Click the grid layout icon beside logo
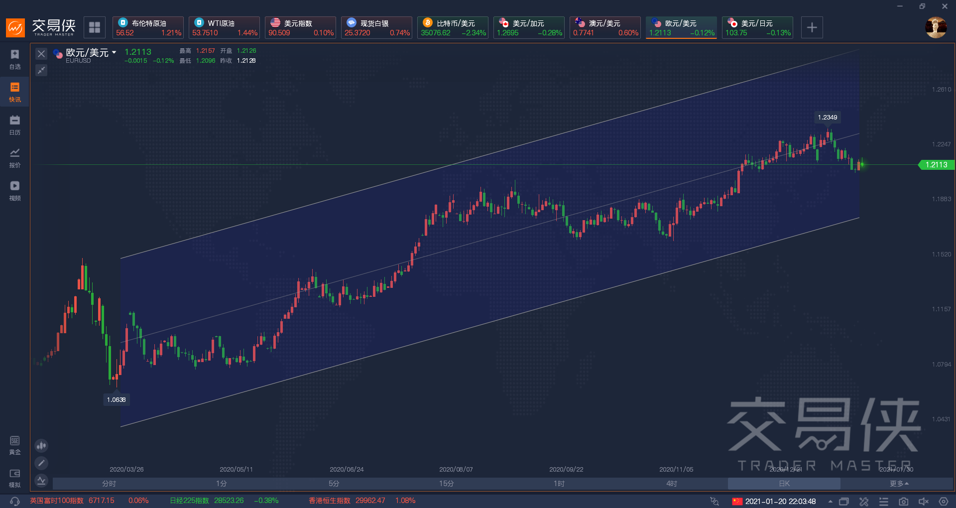The width and height of the screenshot is (956, 508). (95, 27)
